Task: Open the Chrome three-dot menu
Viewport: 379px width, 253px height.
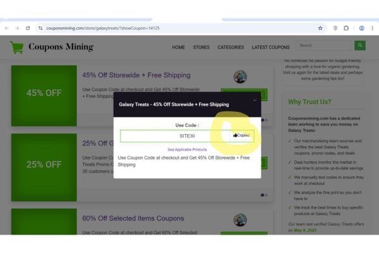Action: pos(372,28)
